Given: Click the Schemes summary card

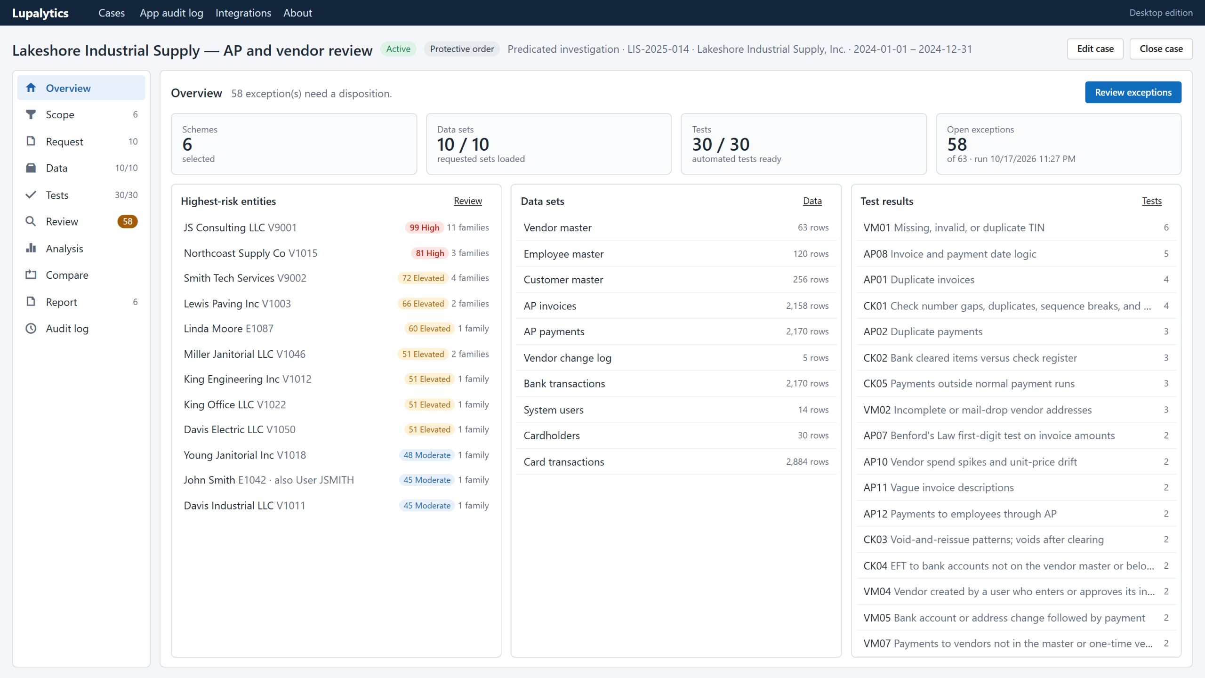Looking at the screenshot, I should click(x=294, y=144).
